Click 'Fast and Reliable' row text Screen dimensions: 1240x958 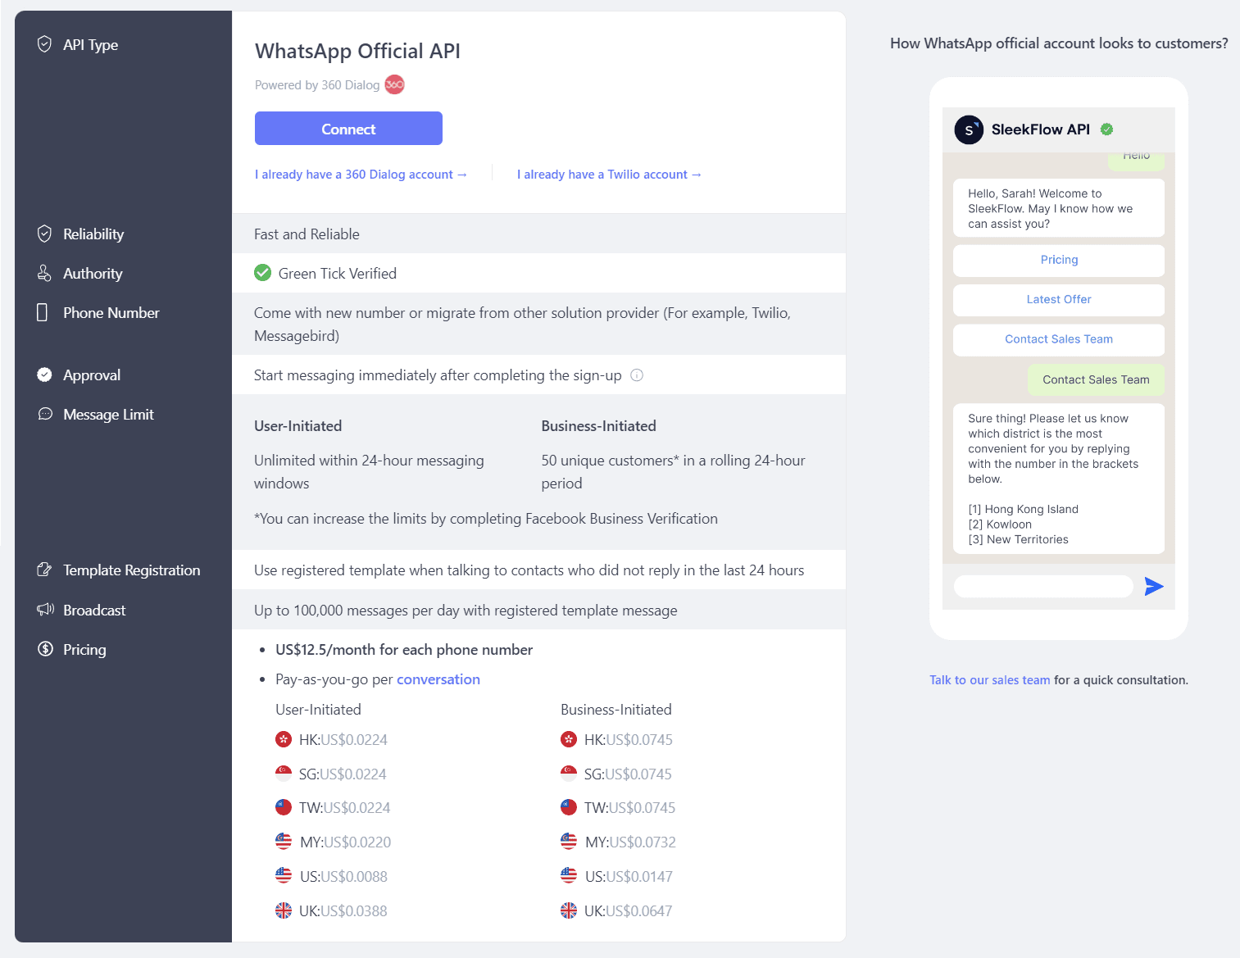[307, 234]
